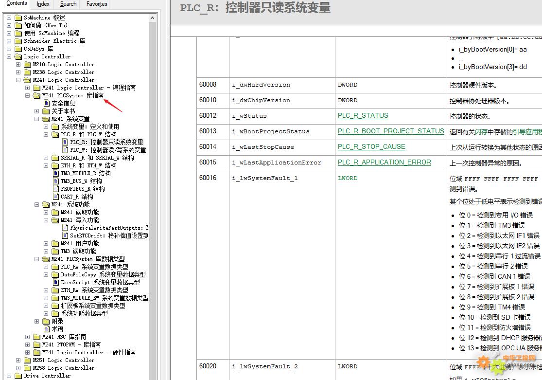Switch to the Contents tab
Image resolution: width=542 pixels, height=380 pixels.
[x=16, y=3]
